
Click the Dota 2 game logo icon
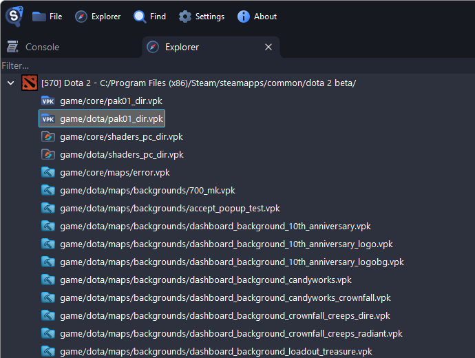click(x=30, y=83)
